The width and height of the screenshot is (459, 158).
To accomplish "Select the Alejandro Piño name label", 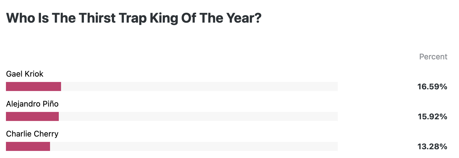I will coord(32,104).
